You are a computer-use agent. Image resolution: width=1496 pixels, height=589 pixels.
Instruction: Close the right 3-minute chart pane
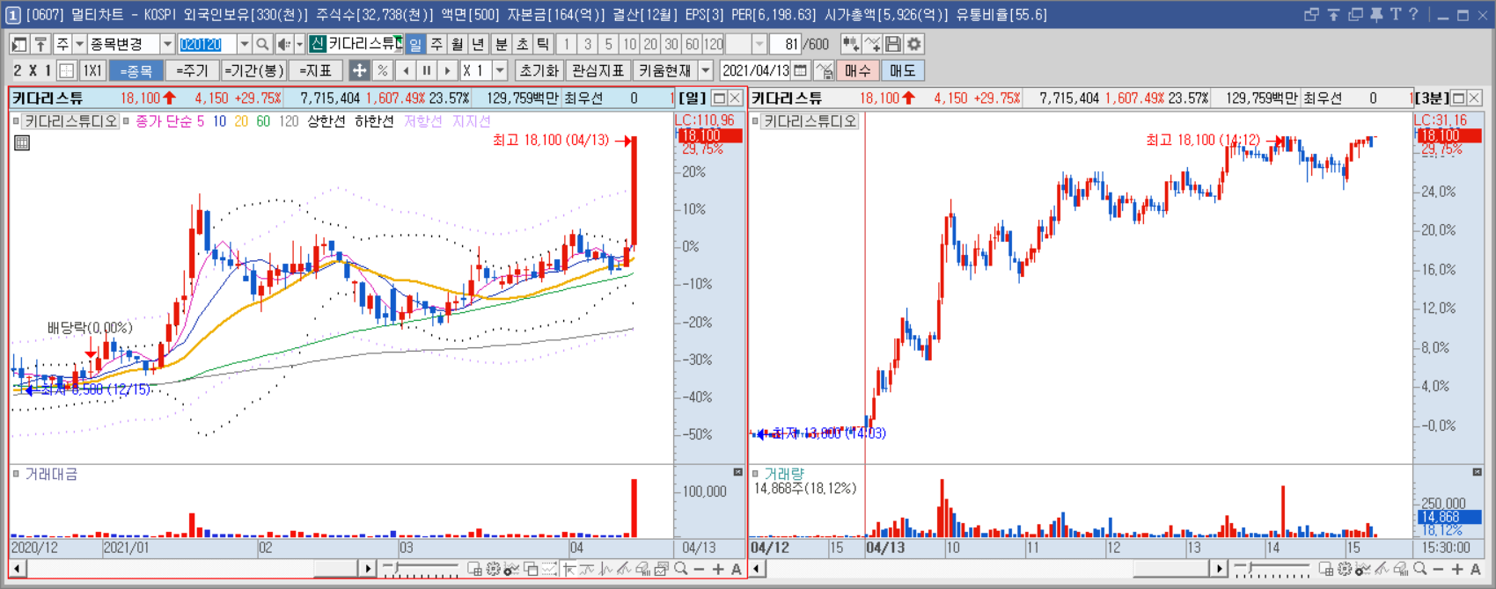coord(1474,98)
